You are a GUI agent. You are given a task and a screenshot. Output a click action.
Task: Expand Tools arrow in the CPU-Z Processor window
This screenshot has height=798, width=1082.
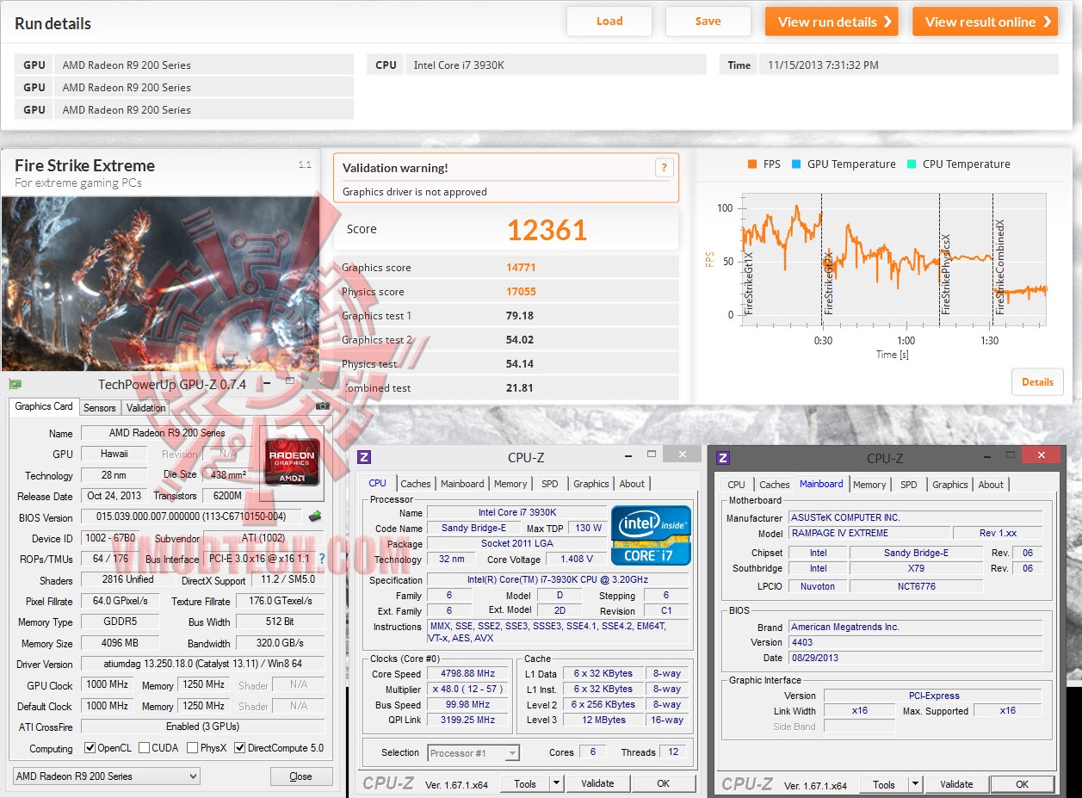click(557, 783)
